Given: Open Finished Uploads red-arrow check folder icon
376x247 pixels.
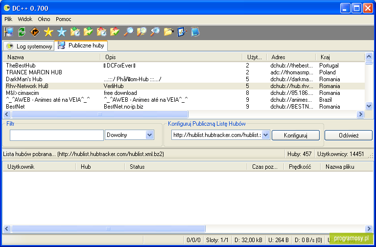Looking at the screenshot, I should click(115, 32).
